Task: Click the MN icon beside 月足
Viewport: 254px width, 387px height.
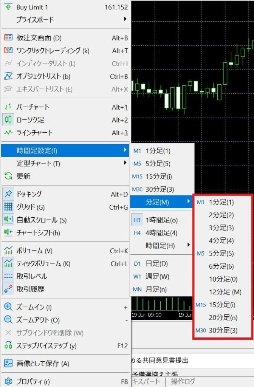Action: pos(137,289)
